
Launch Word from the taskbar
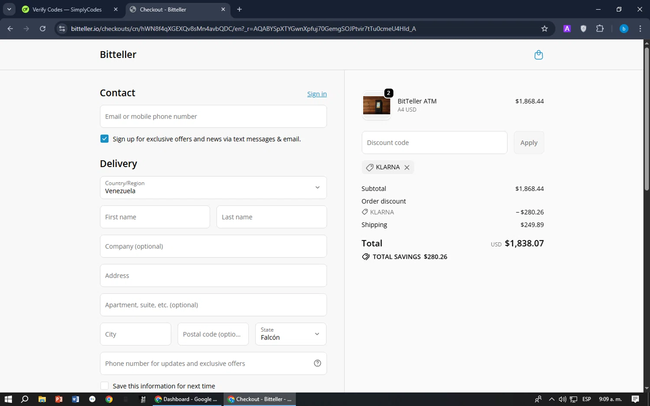coord(75,399)
